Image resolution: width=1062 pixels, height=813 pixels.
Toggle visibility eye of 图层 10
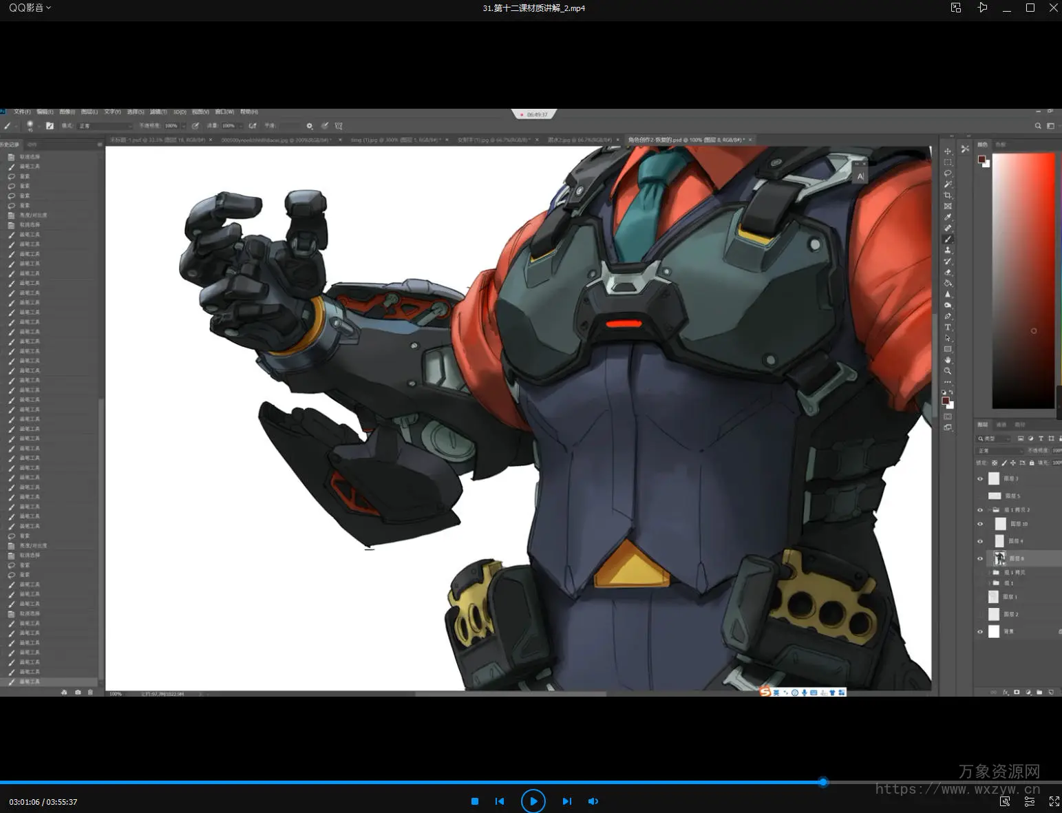click(980, 524)
